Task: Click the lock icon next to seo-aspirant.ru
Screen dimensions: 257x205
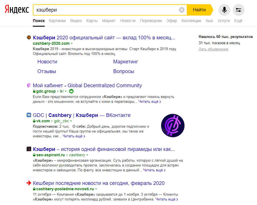Action: click(x=34, y=155)
